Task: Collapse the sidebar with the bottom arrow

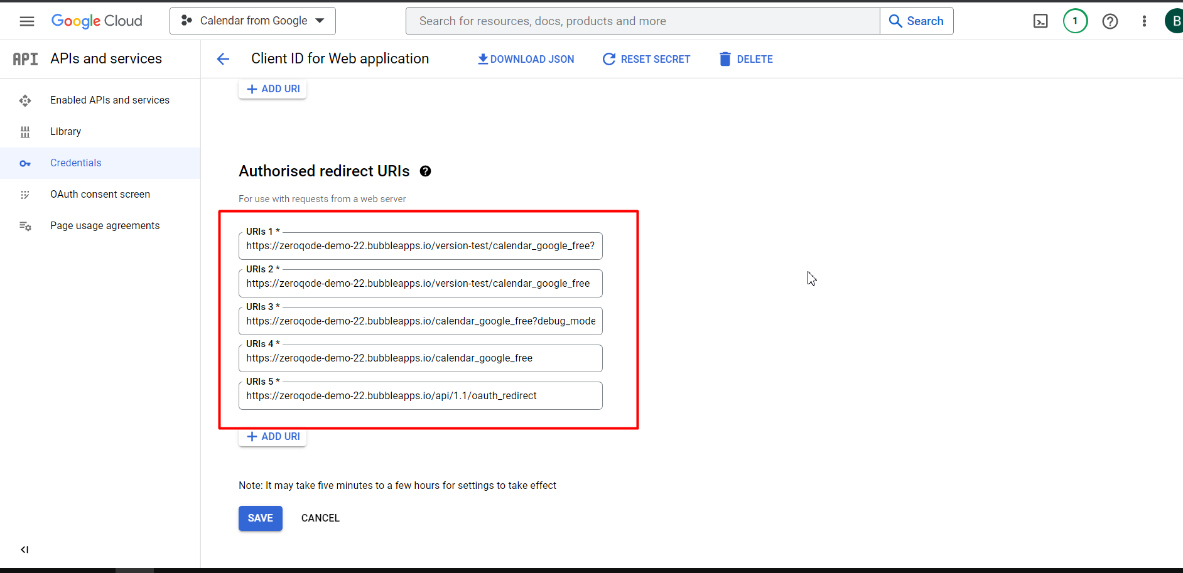Action: click(24, 550)
